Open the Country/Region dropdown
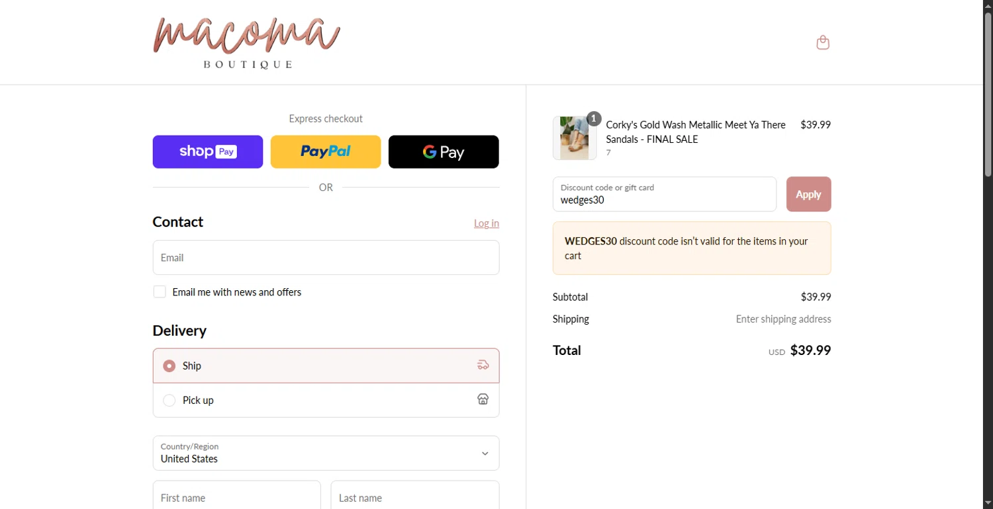993x509 pixels. pyautogui.click(x=326, y=453)
